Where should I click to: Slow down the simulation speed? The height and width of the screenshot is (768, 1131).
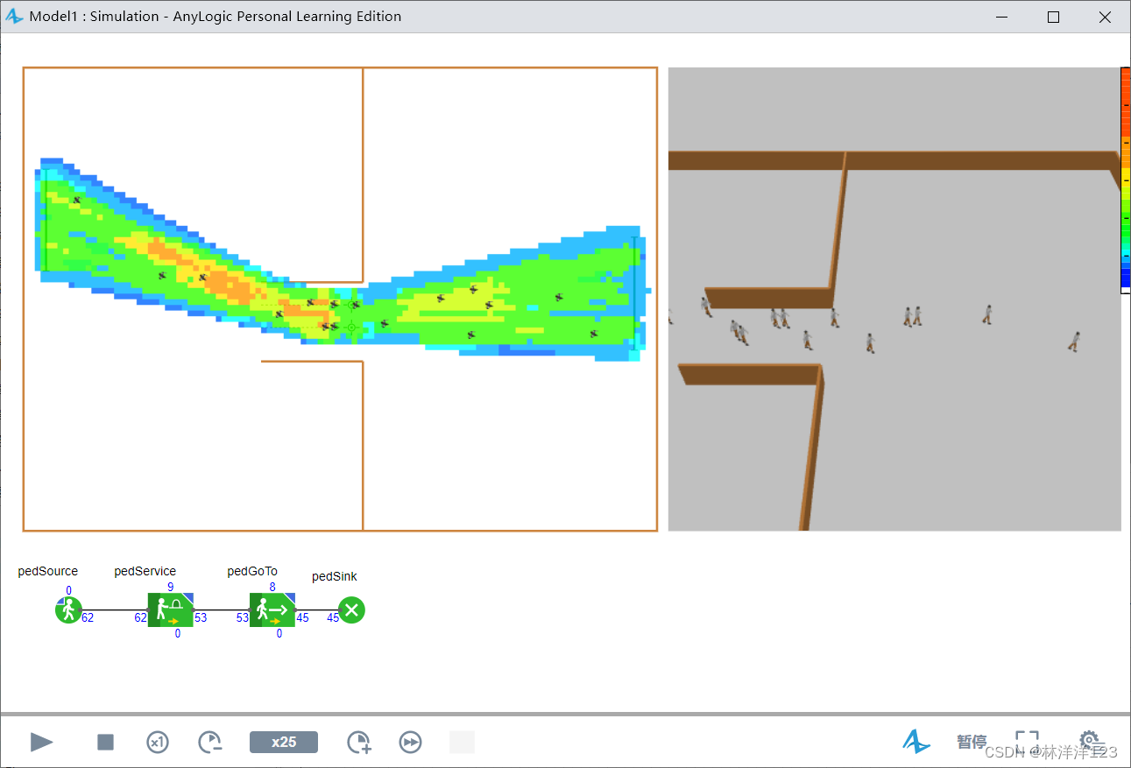pyautogui.click(x=210, y=743)
